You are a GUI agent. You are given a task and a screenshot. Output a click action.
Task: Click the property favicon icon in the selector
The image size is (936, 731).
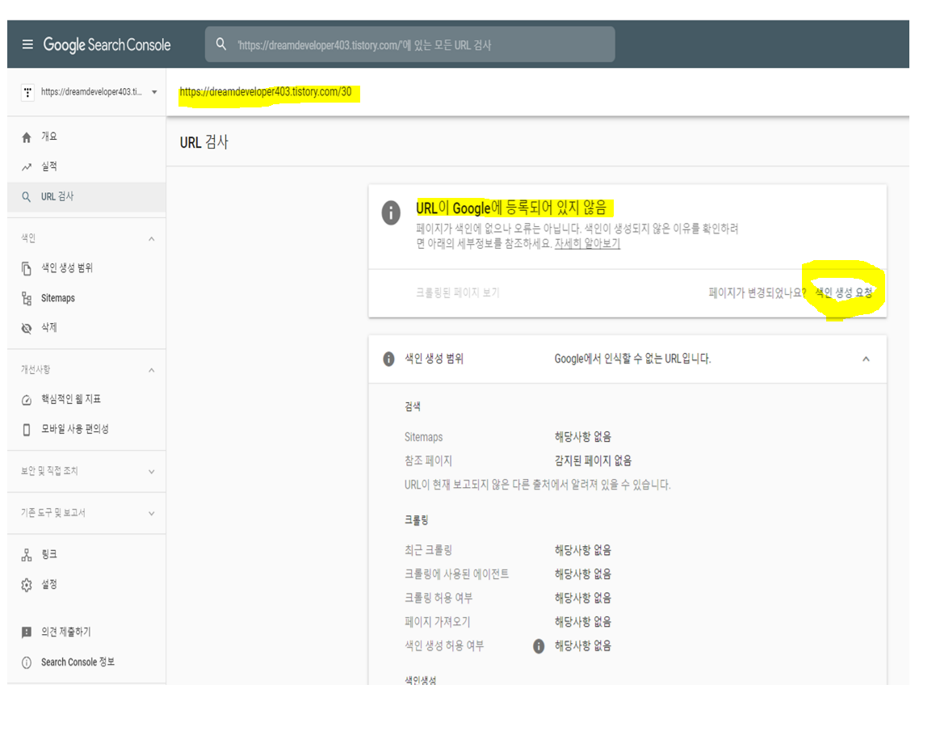point(27,93)
